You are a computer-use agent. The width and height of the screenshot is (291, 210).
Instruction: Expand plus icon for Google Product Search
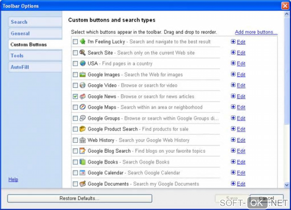(x=233, y=129)
